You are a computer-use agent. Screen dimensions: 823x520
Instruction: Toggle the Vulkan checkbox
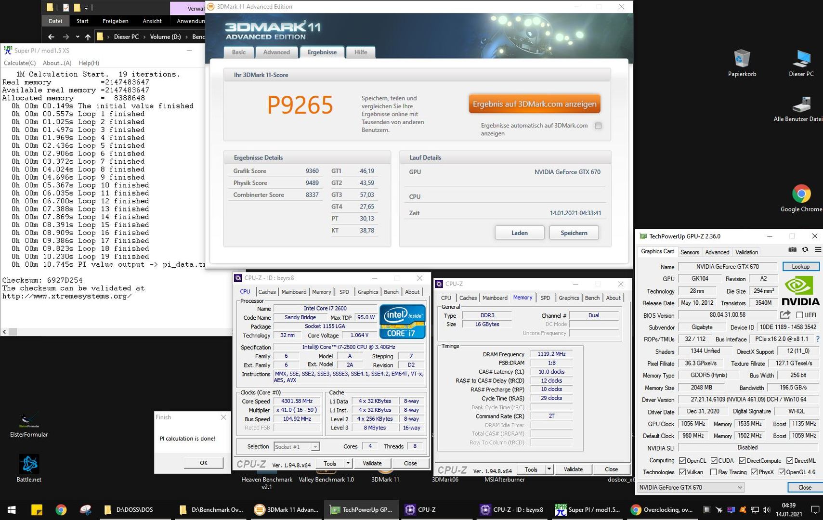(682, 472)
